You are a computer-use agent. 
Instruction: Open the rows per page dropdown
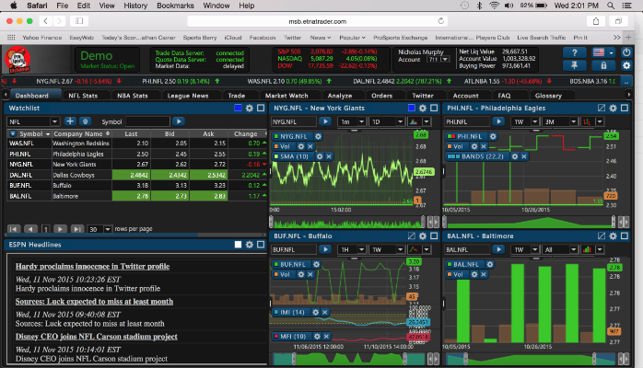[x=108, y=229]
